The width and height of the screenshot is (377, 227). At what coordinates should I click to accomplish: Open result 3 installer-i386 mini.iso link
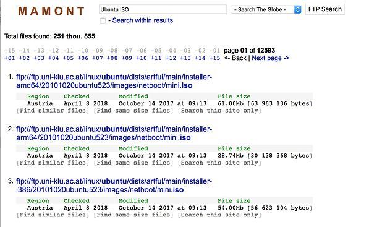tap(114, 186)
